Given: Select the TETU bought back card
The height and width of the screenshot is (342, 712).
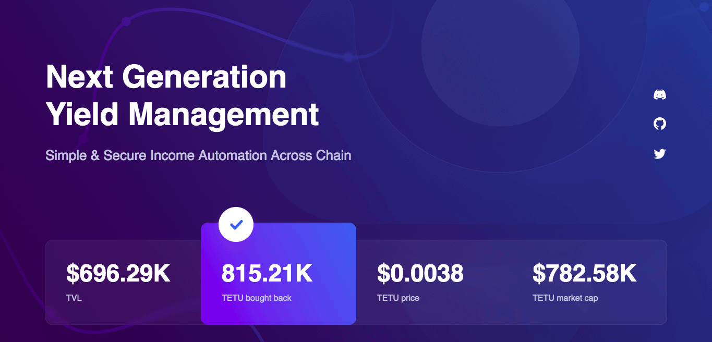Looking at the screenshot, I should tap(279, 274).
